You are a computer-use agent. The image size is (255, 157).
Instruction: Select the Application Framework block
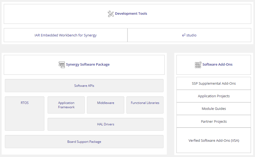66,105
